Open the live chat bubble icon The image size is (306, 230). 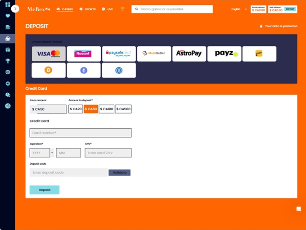click(298, 209)
